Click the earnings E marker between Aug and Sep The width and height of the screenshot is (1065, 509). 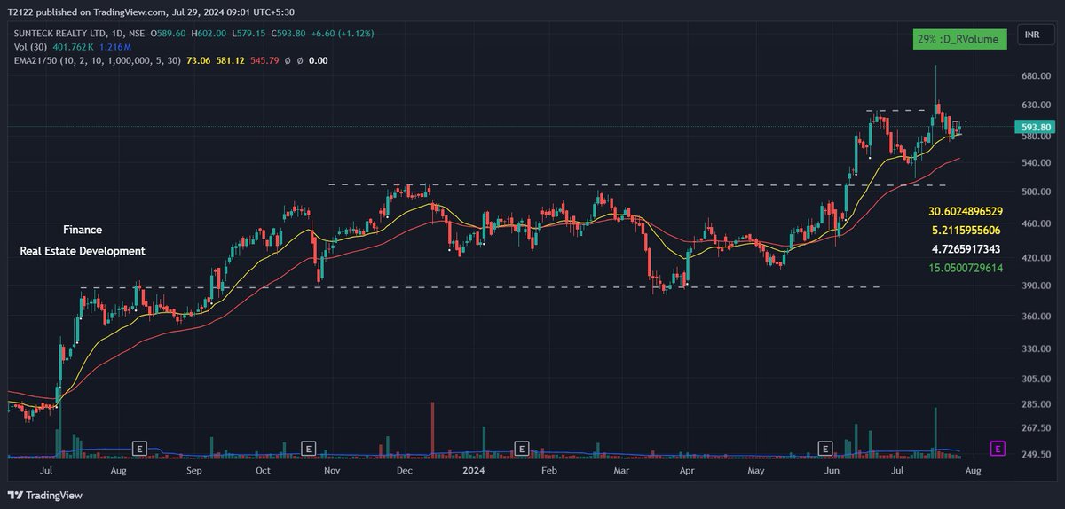pyautogui.click(x=138, y=448)
